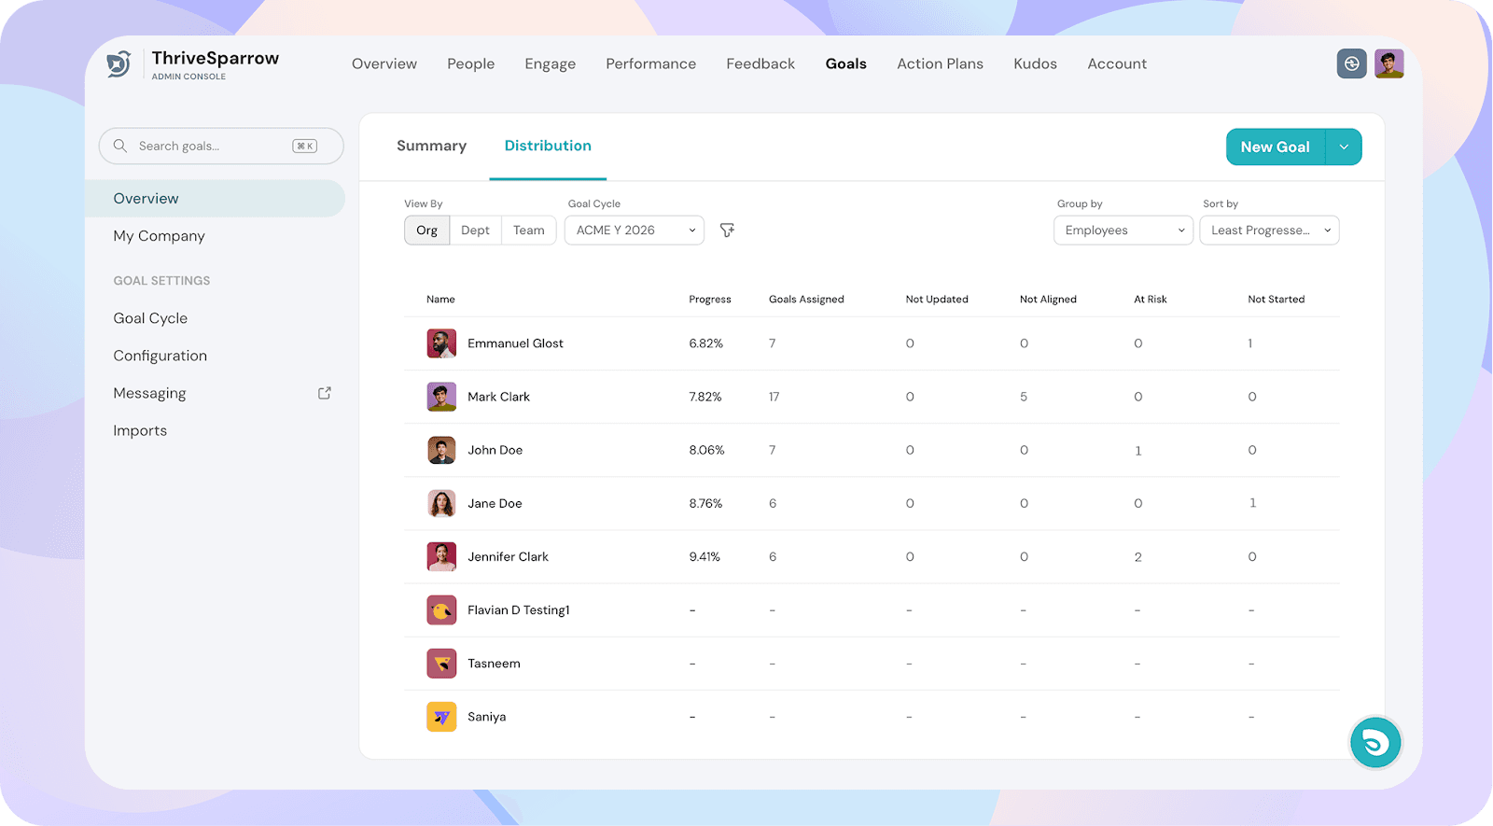
Task: Switch view to Team
Action: pyautogui.click(x=528, y=231)
